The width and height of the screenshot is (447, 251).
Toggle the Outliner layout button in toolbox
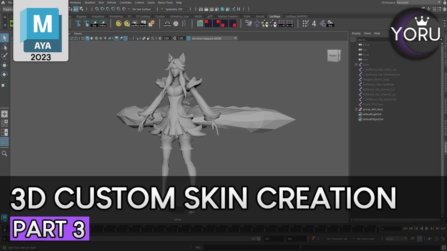pyautogui.click(x=5, y=142)
